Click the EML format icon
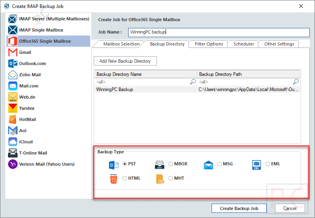This screenshot has width=315, height=218. point(257,165)
